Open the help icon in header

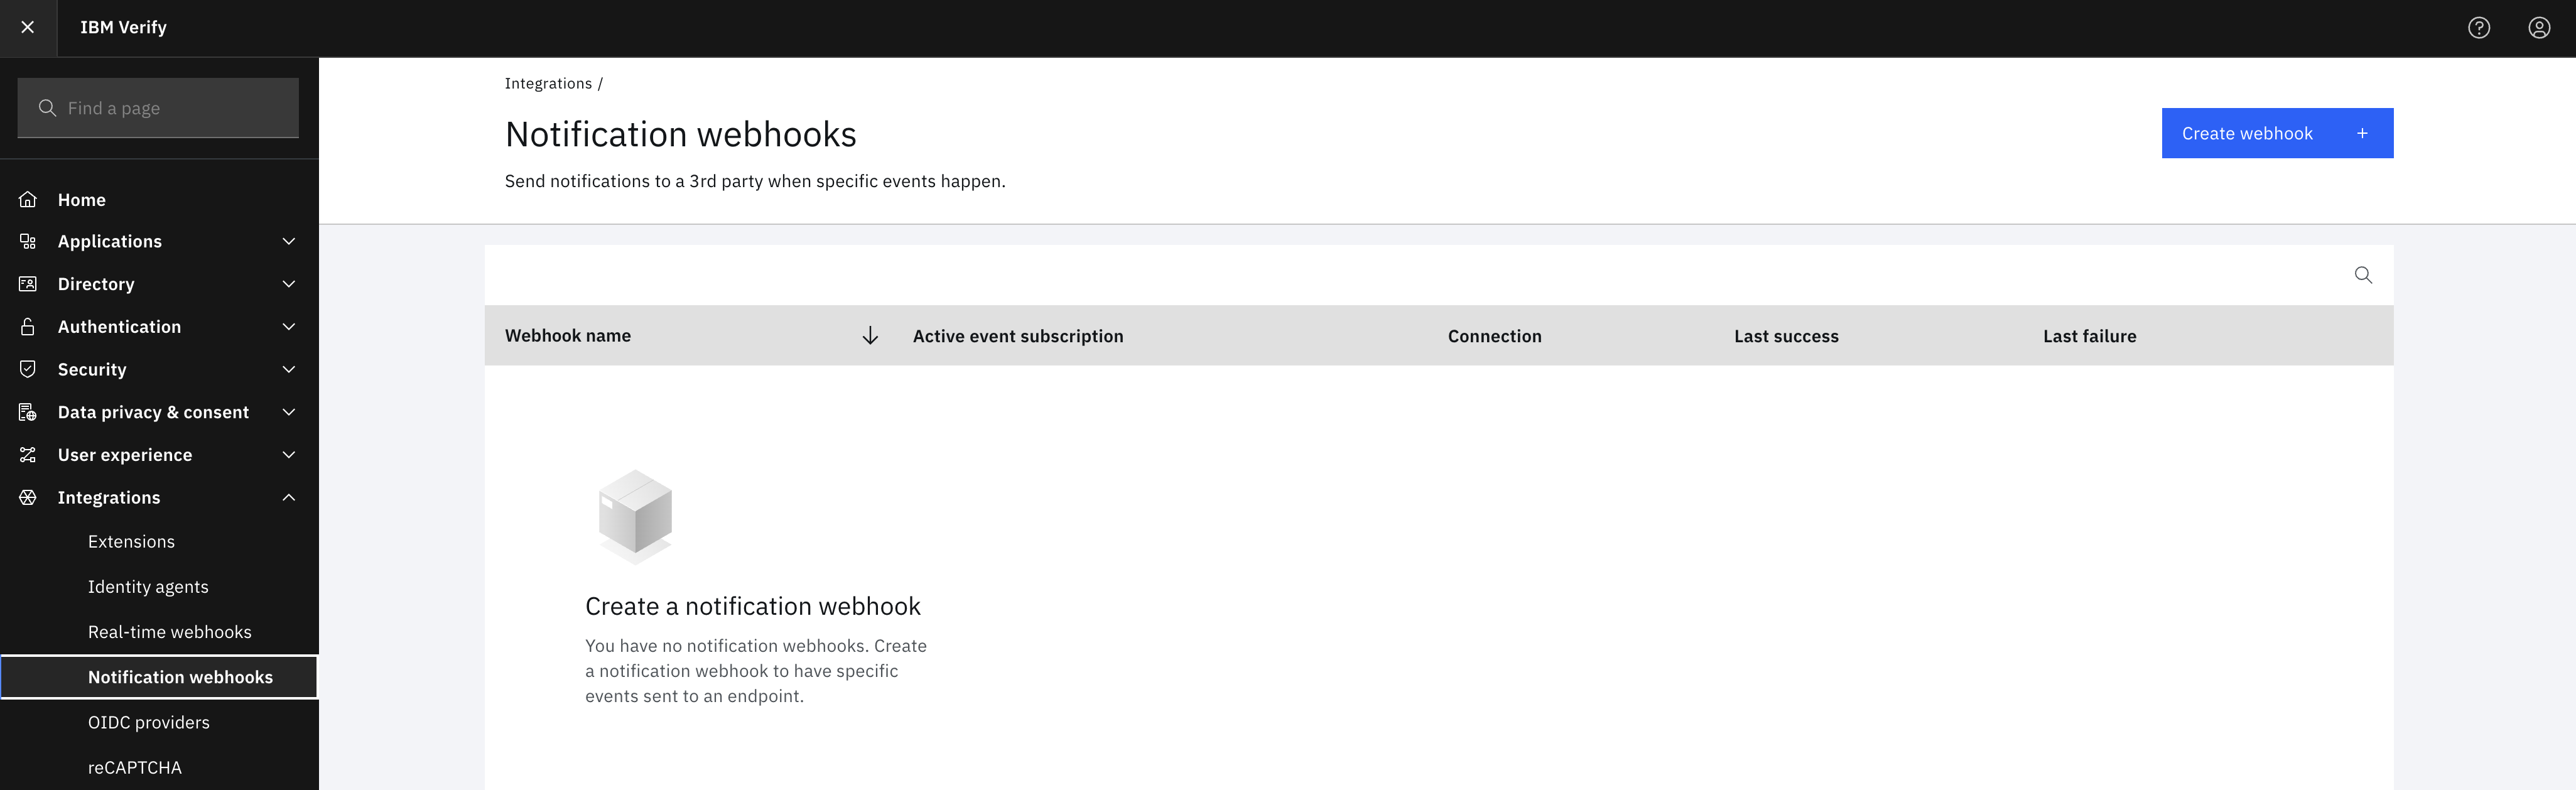point(2478,27)
